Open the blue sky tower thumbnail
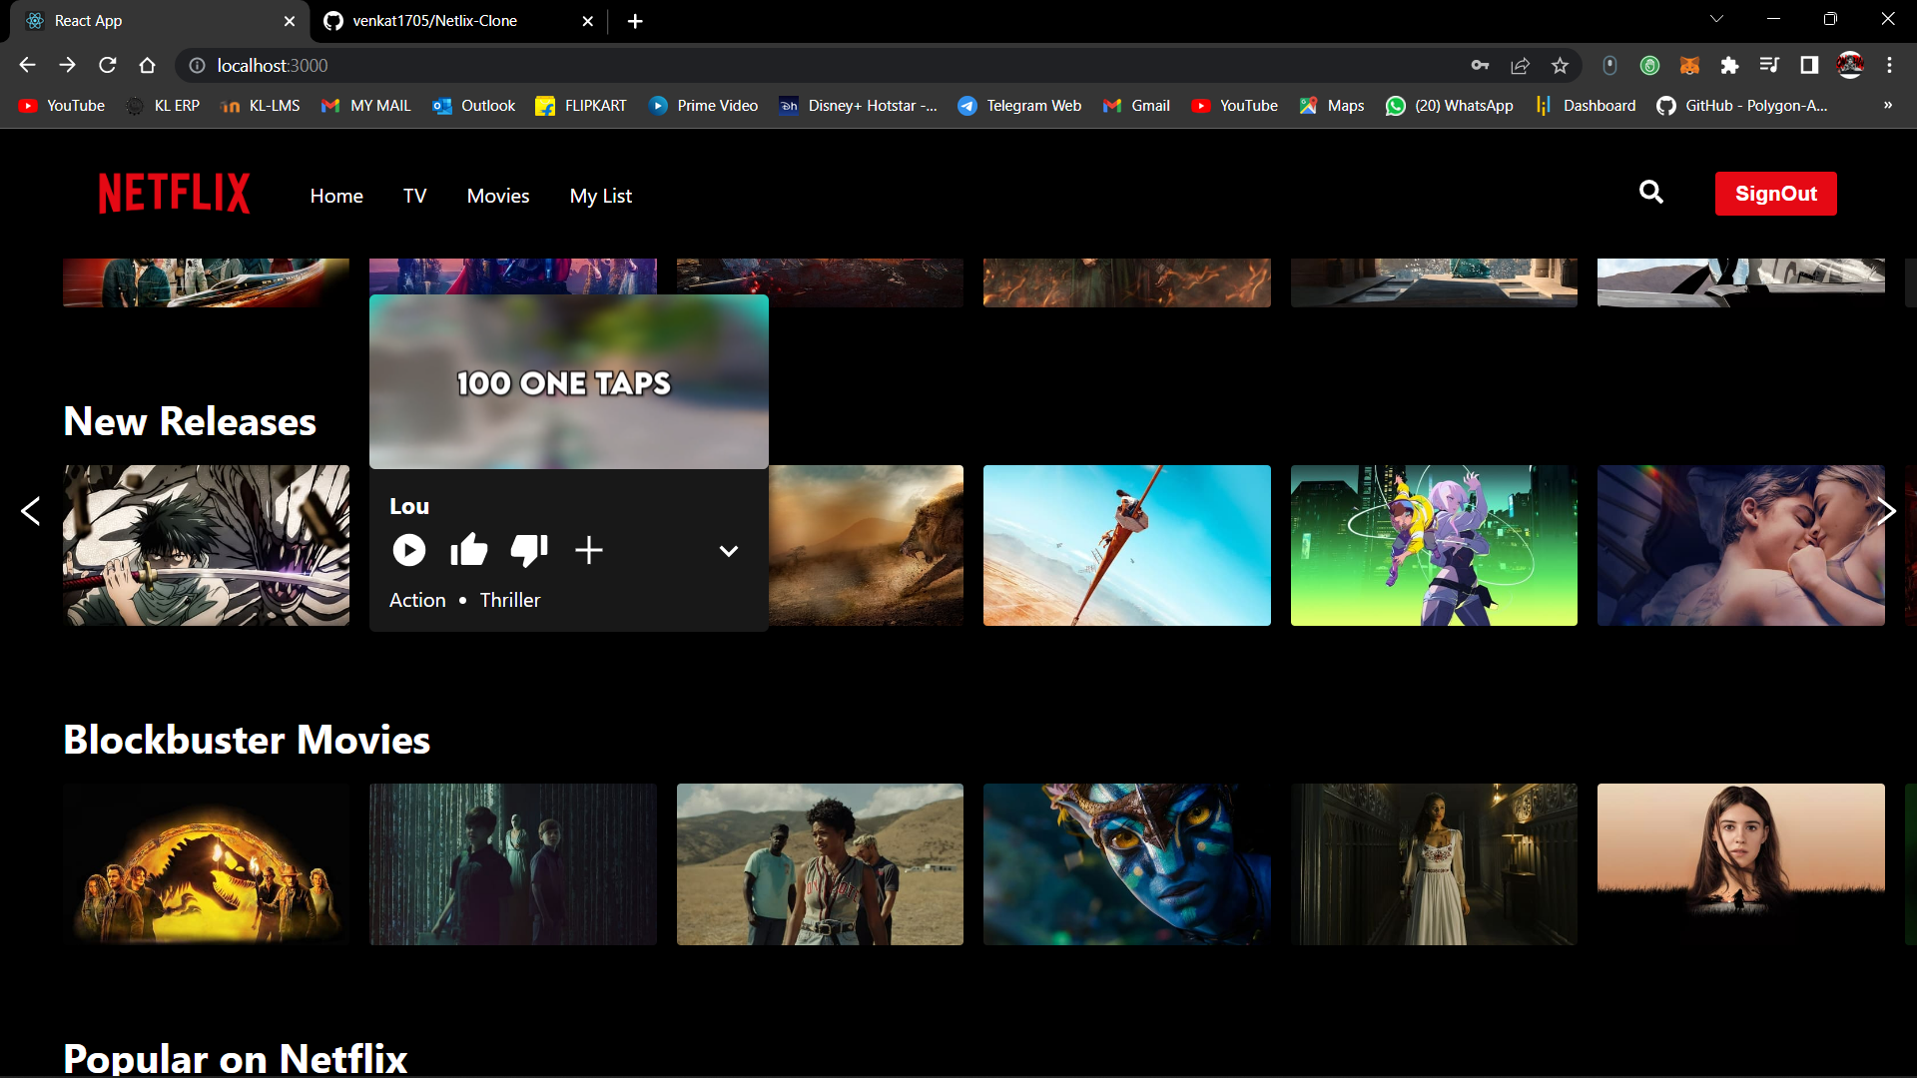The height and width of the screenshot is (1078, 1917). [1127, 545]
